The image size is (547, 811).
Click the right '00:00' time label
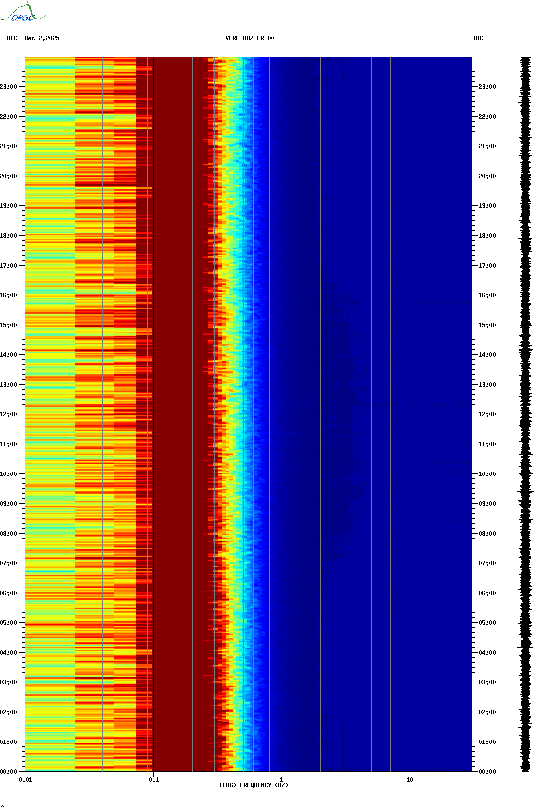tap(487, 772)
